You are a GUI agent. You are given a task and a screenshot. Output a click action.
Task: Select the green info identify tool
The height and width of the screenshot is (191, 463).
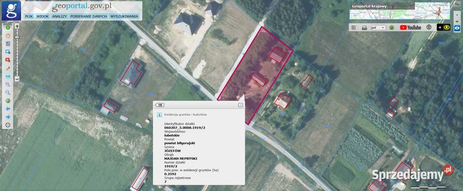[x=8, y=27]
